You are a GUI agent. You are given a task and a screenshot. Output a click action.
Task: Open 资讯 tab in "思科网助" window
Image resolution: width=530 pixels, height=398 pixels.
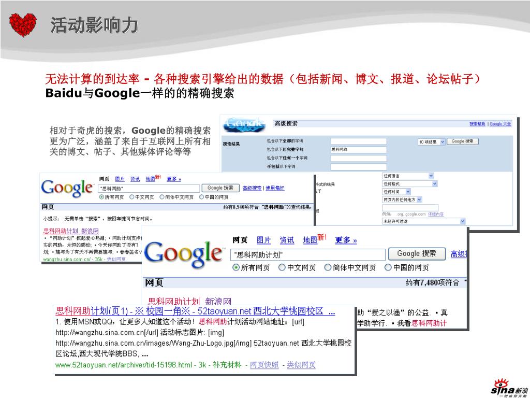tap(135, 179)
